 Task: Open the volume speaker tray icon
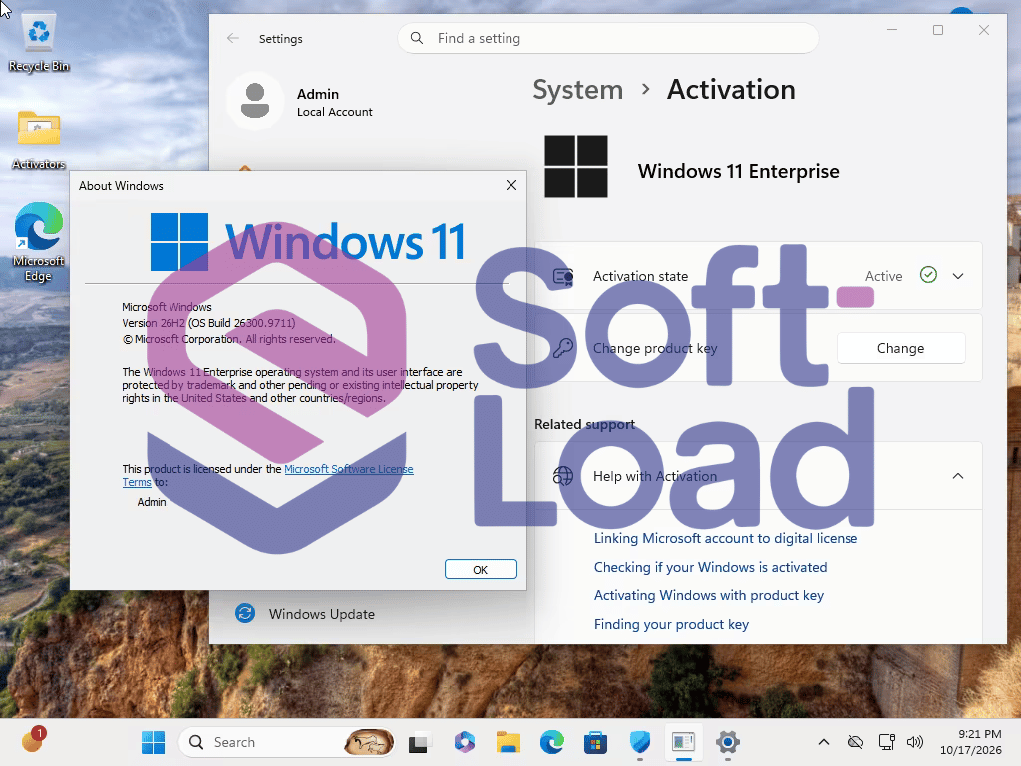pyautogui.click(x=915, y=742)
